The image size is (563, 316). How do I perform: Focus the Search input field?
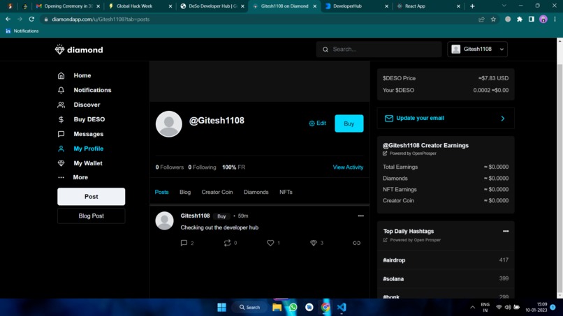click(x=379, y=49)
